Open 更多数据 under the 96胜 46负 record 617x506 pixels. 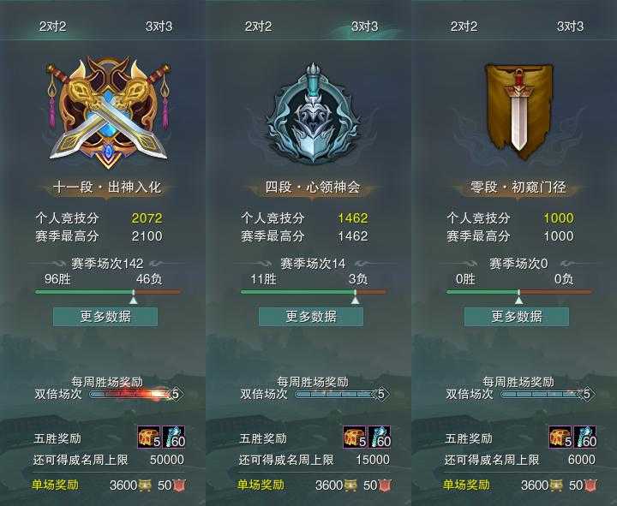pos(105,317)
